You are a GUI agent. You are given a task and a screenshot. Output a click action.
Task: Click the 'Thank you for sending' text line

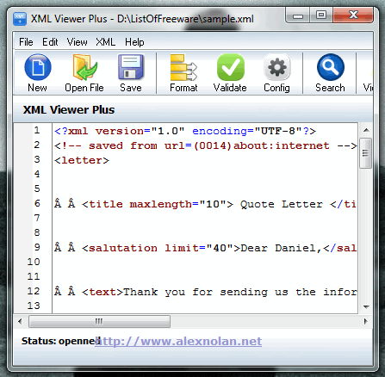[206, 292]
